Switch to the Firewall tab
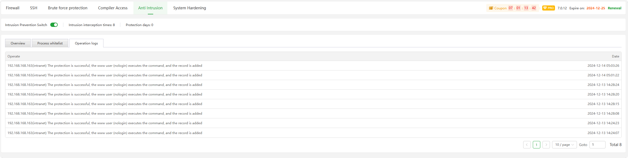Image resolution: width=628 pixels, height=158 pixels. coord(13,8)
